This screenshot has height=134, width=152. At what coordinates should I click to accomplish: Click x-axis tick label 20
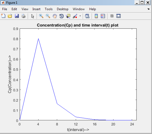(113, 124)
